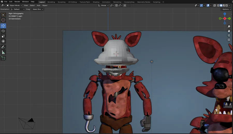Select the Transform tool
This screenshot has height=134, width=233.
click(3, 41)
